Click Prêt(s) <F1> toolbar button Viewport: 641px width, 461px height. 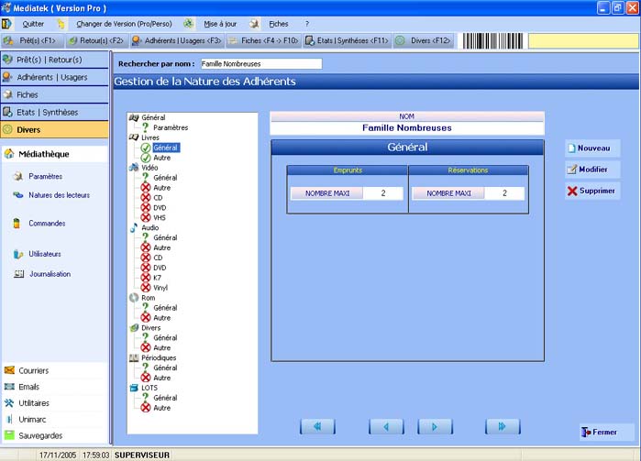33,40
